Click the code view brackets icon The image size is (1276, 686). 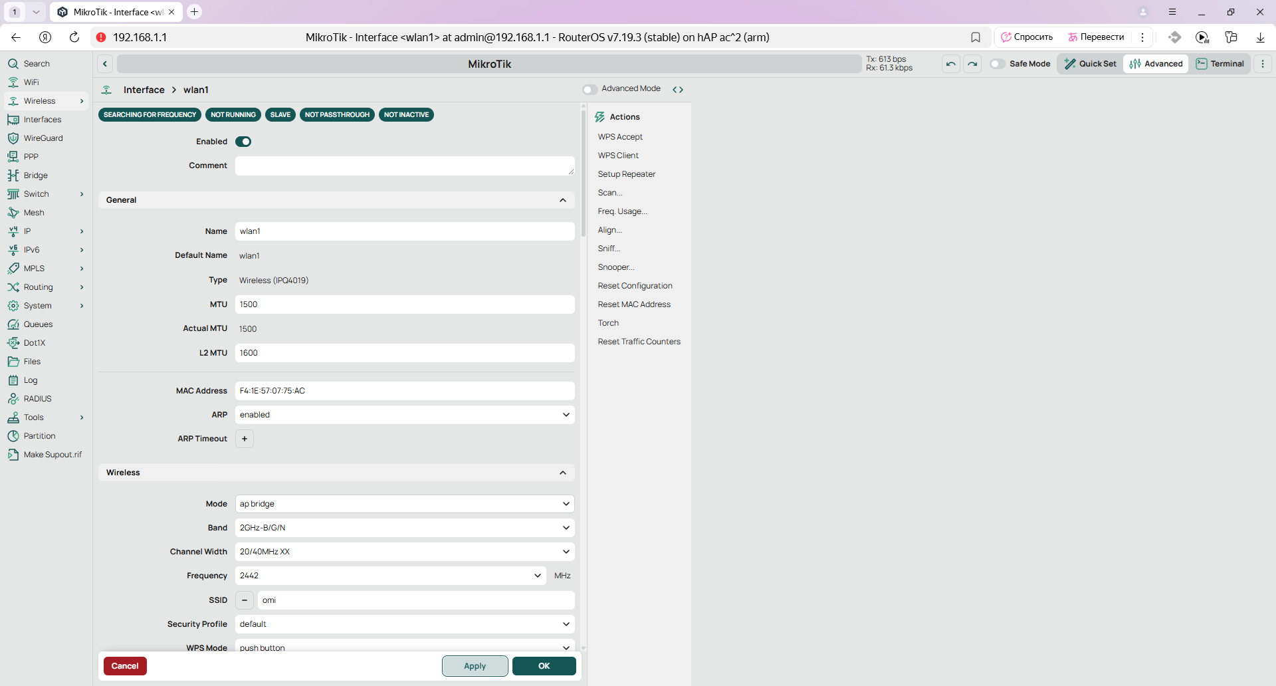678,89
